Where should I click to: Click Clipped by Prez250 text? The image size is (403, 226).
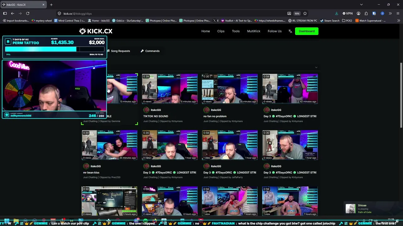[x=110, y=177]
